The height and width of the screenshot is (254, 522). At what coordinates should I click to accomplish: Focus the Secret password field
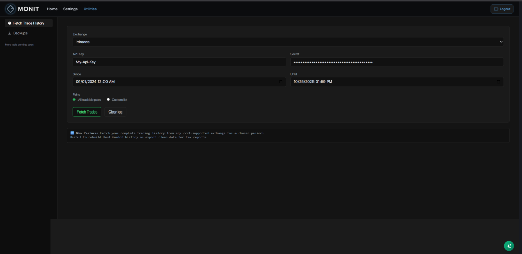(397, 62)
